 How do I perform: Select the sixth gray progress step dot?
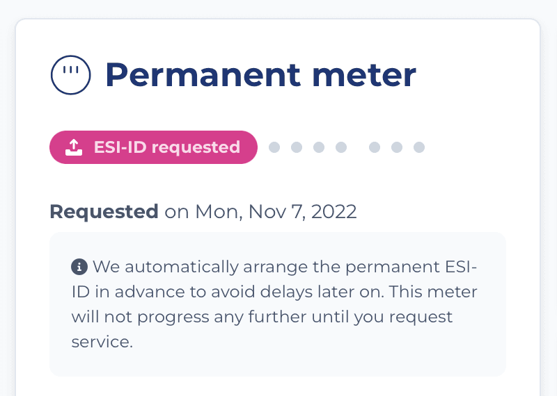click(x=397, y=147)
